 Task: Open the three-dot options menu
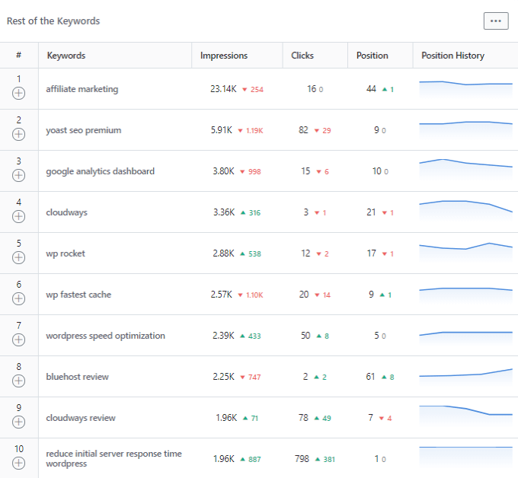click(x=496, y=21)
